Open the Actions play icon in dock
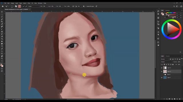 [x=158, y=14]
